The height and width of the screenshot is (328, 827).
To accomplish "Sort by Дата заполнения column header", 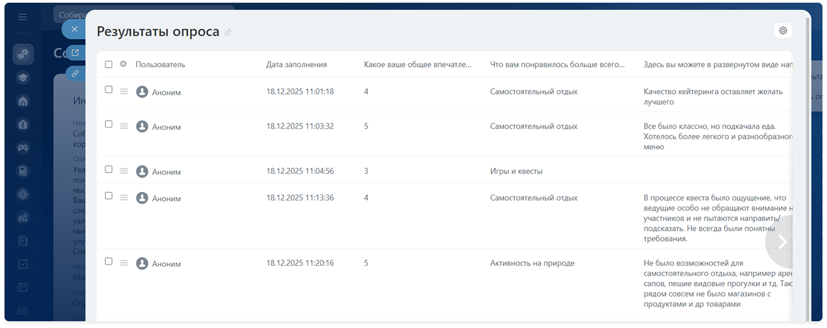I will 296,65.
